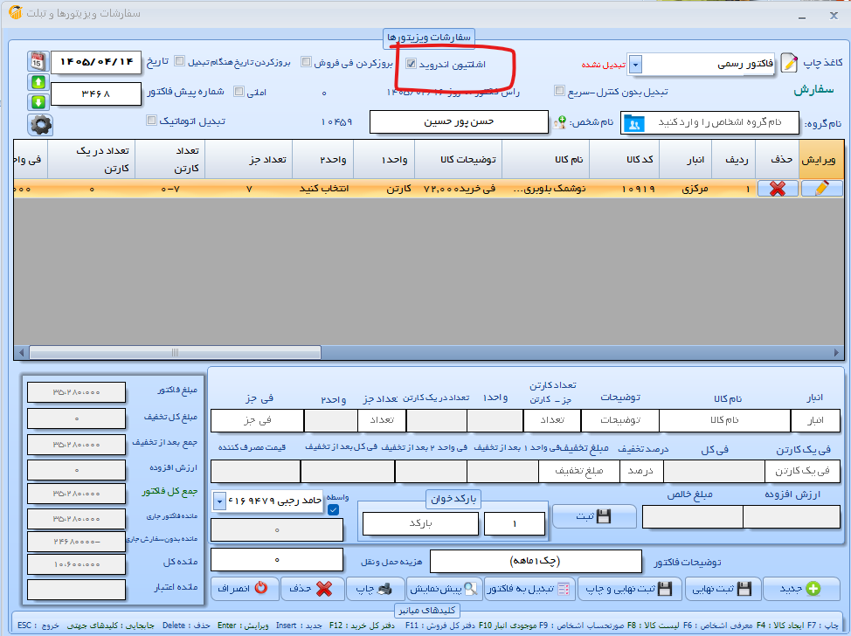The height and width of the screenshot is (636, 851).
Task: Click the مانده کل balance field
Action: click(x=77, y=563)
